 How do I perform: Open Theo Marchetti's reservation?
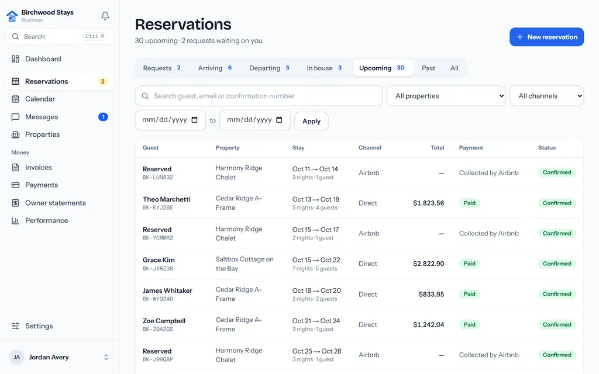(x=167, y=199)
